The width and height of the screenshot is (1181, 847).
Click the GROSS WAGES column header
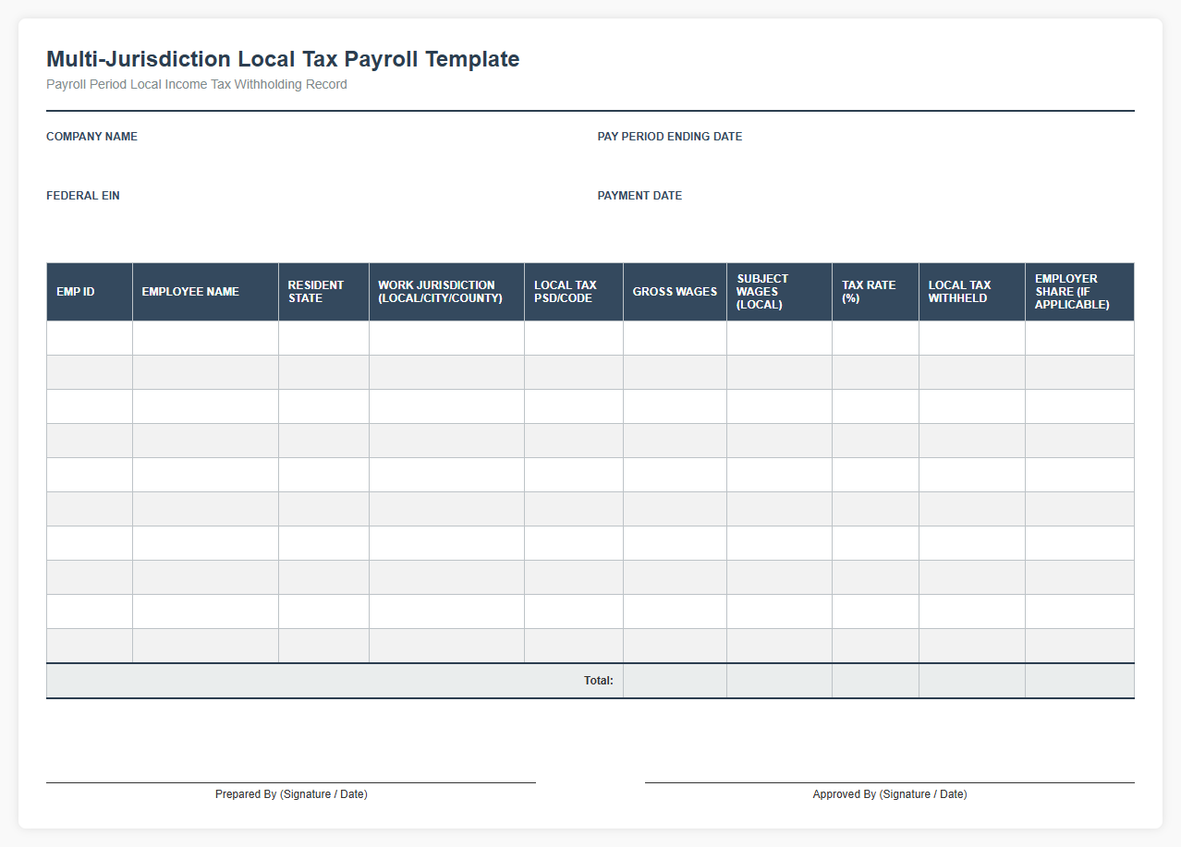(x=675, y=292)
